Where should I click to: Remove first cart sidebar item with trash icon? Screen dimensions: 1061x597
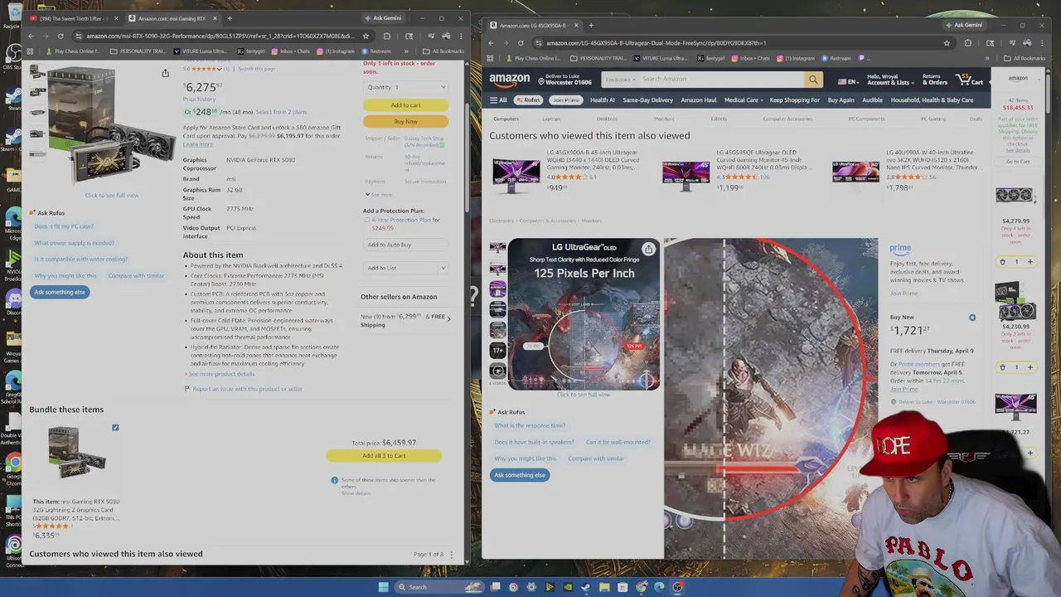click(1002, 262)
